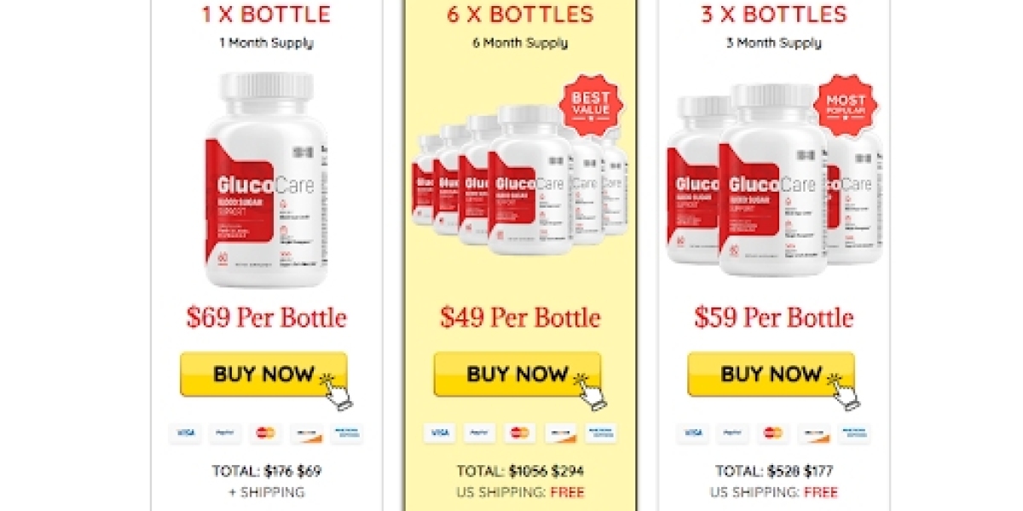Click Buy Now for the 6 bottles package
The height and width of the screenshot is (511, 1023).
coord(517,375)
